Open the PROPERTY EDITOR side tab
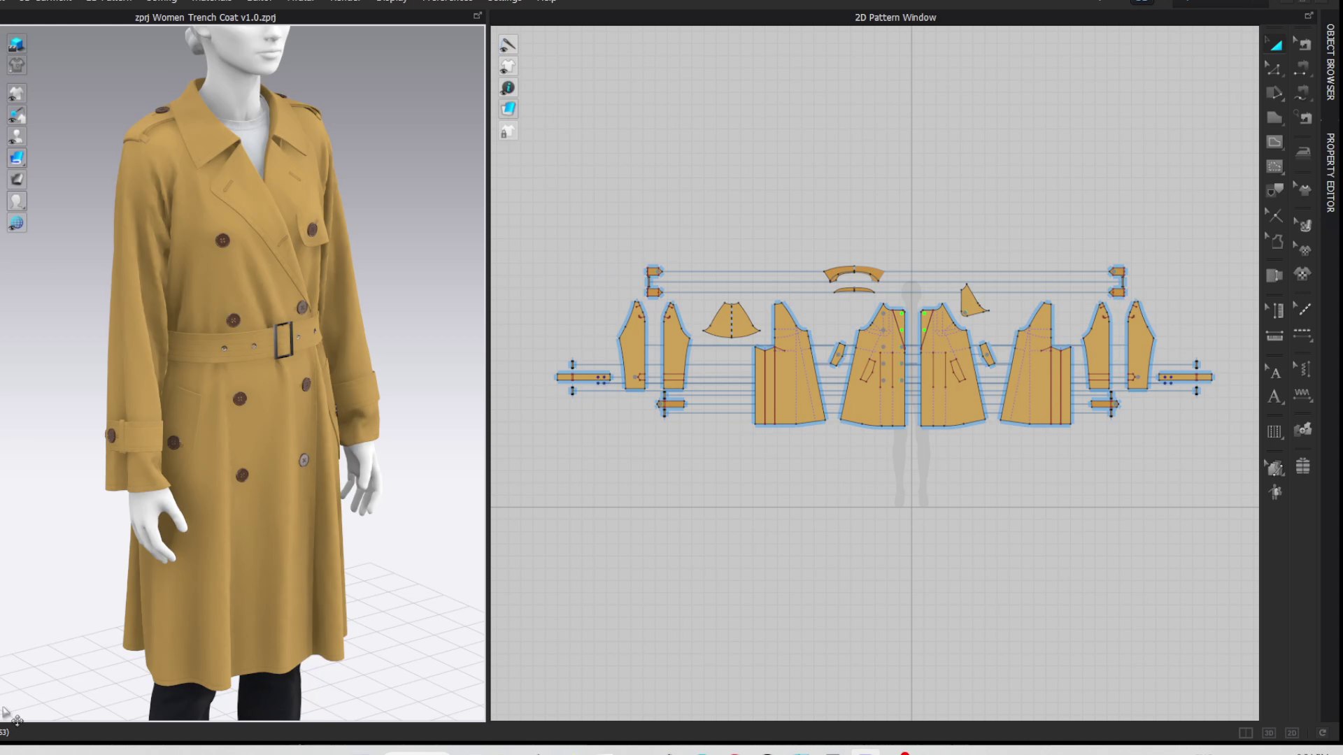Image resolution: width=1343 pixels, height=755 pixels. 1330,172
